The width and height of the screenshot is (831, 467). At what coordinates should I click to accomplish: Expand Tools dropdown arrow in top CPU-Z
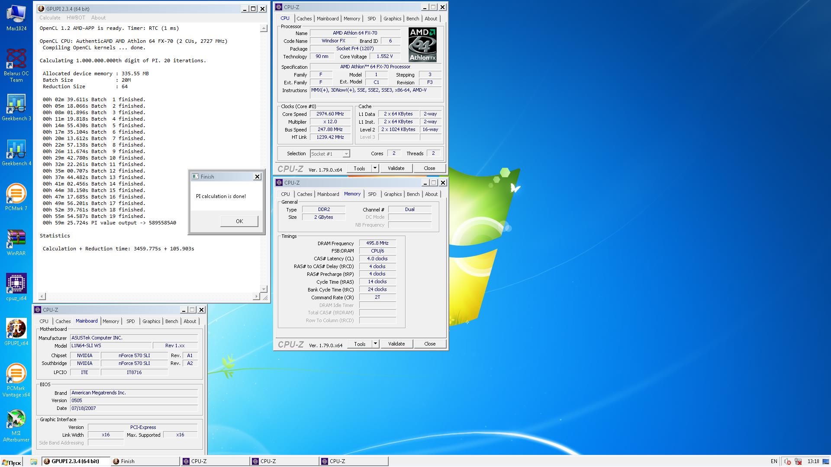(x=375, y=168)
